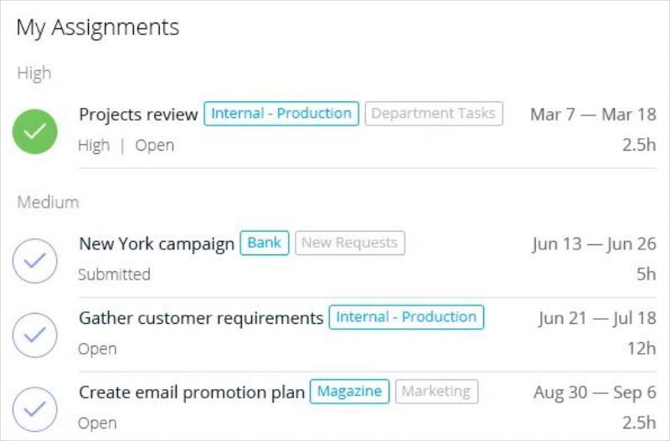Click the Medium priority group header
The image size is (670, 441).
click(x=48, y=203)
